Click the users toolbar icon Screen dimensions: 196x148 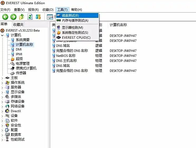coord(38,17)
